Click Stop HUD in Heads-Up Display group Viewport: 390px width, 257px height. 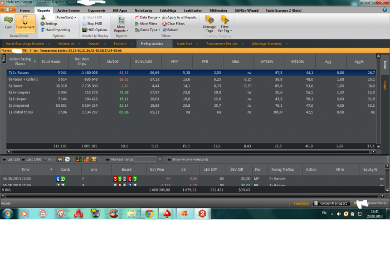click(x=92, y=23)
